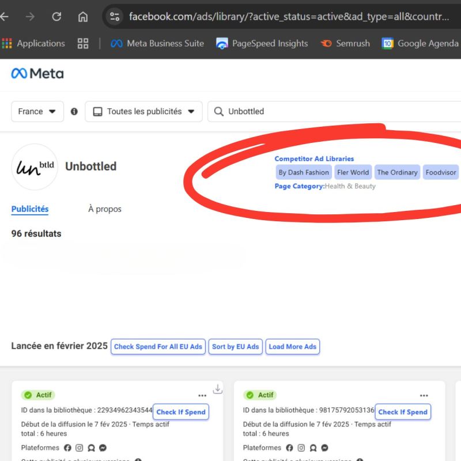
Task: Click Audience Network icon on second ad
Action: click(x=313, y=448)
